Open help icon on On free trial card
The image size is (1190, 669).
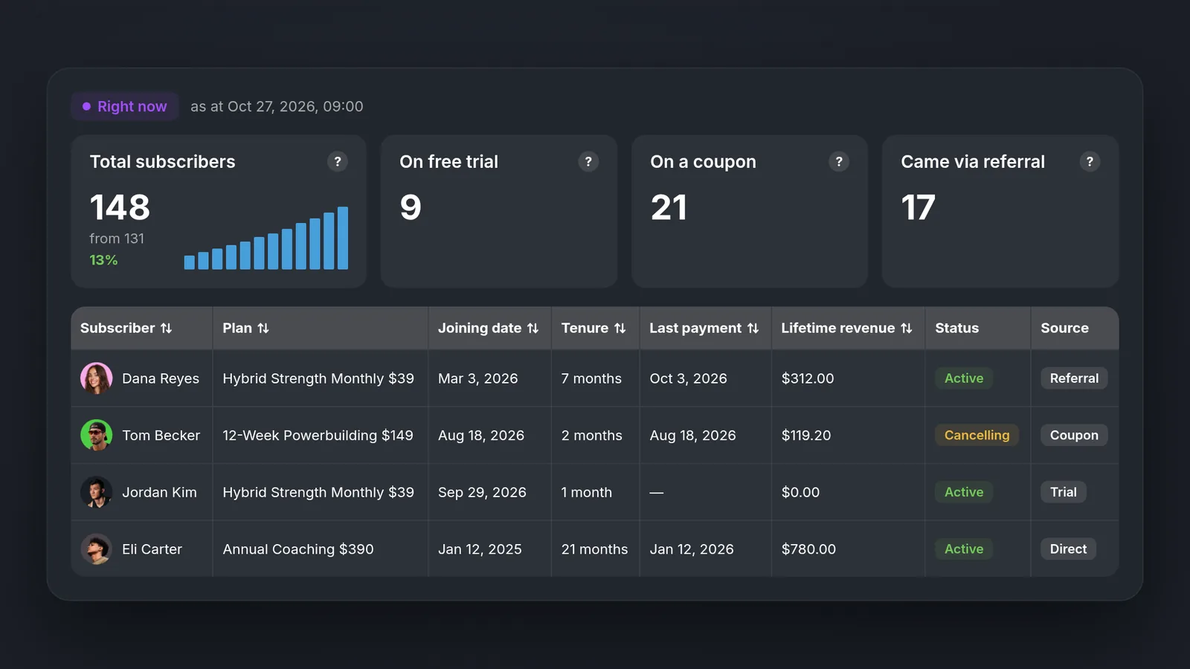[588, 161]
